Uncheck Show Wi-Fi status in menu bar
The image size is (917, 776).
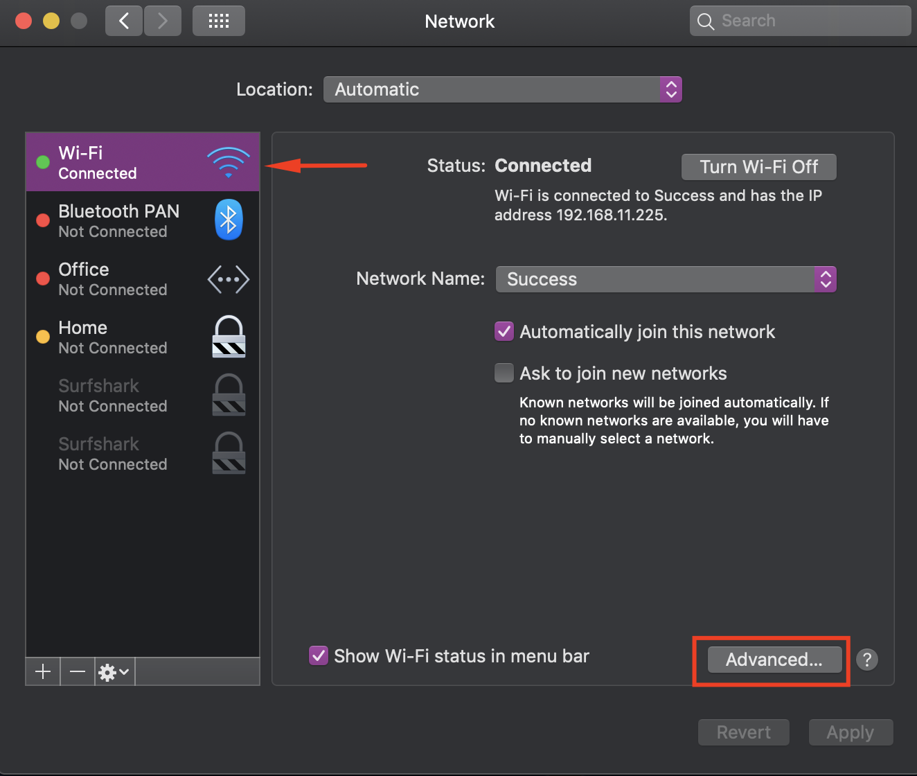[319, 655]
